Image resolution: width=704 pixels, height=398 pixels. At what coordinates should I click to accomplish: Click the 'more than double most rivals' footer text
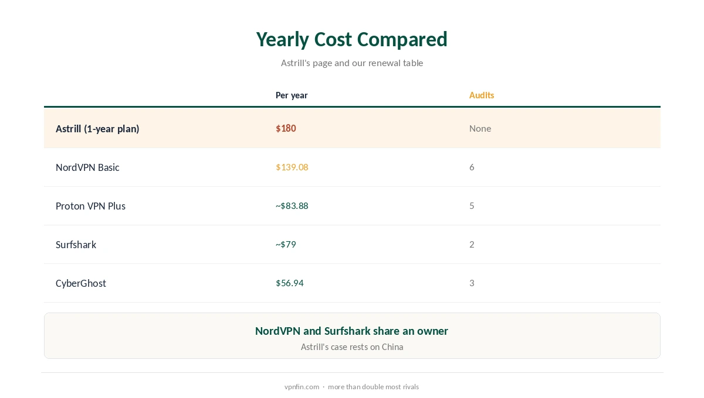click(x=373, y=387)
